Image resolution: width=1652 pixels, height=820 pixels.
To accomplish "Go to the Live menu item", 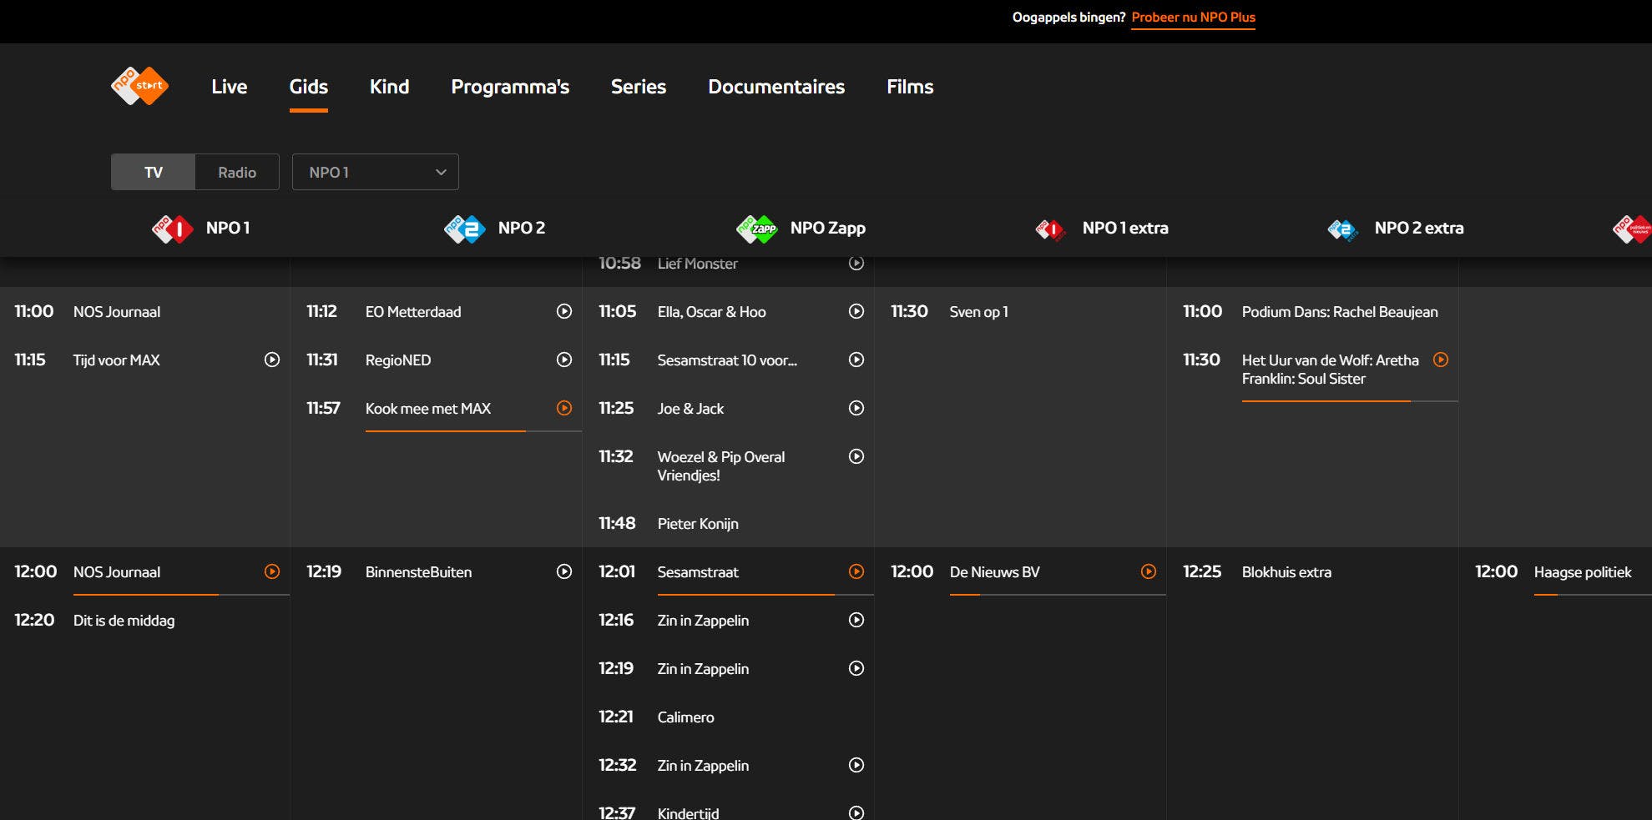I will (230, 87).
